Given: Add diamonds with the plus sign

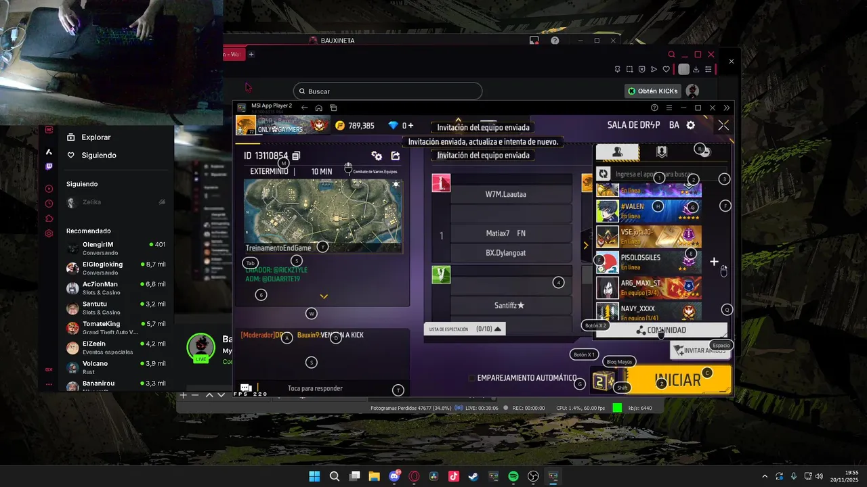Looking at the screenshot, I should [410, 126].
